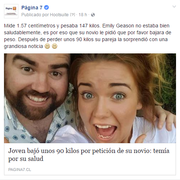
Task: Click the second smiley emoji
Action: (55, 46)
